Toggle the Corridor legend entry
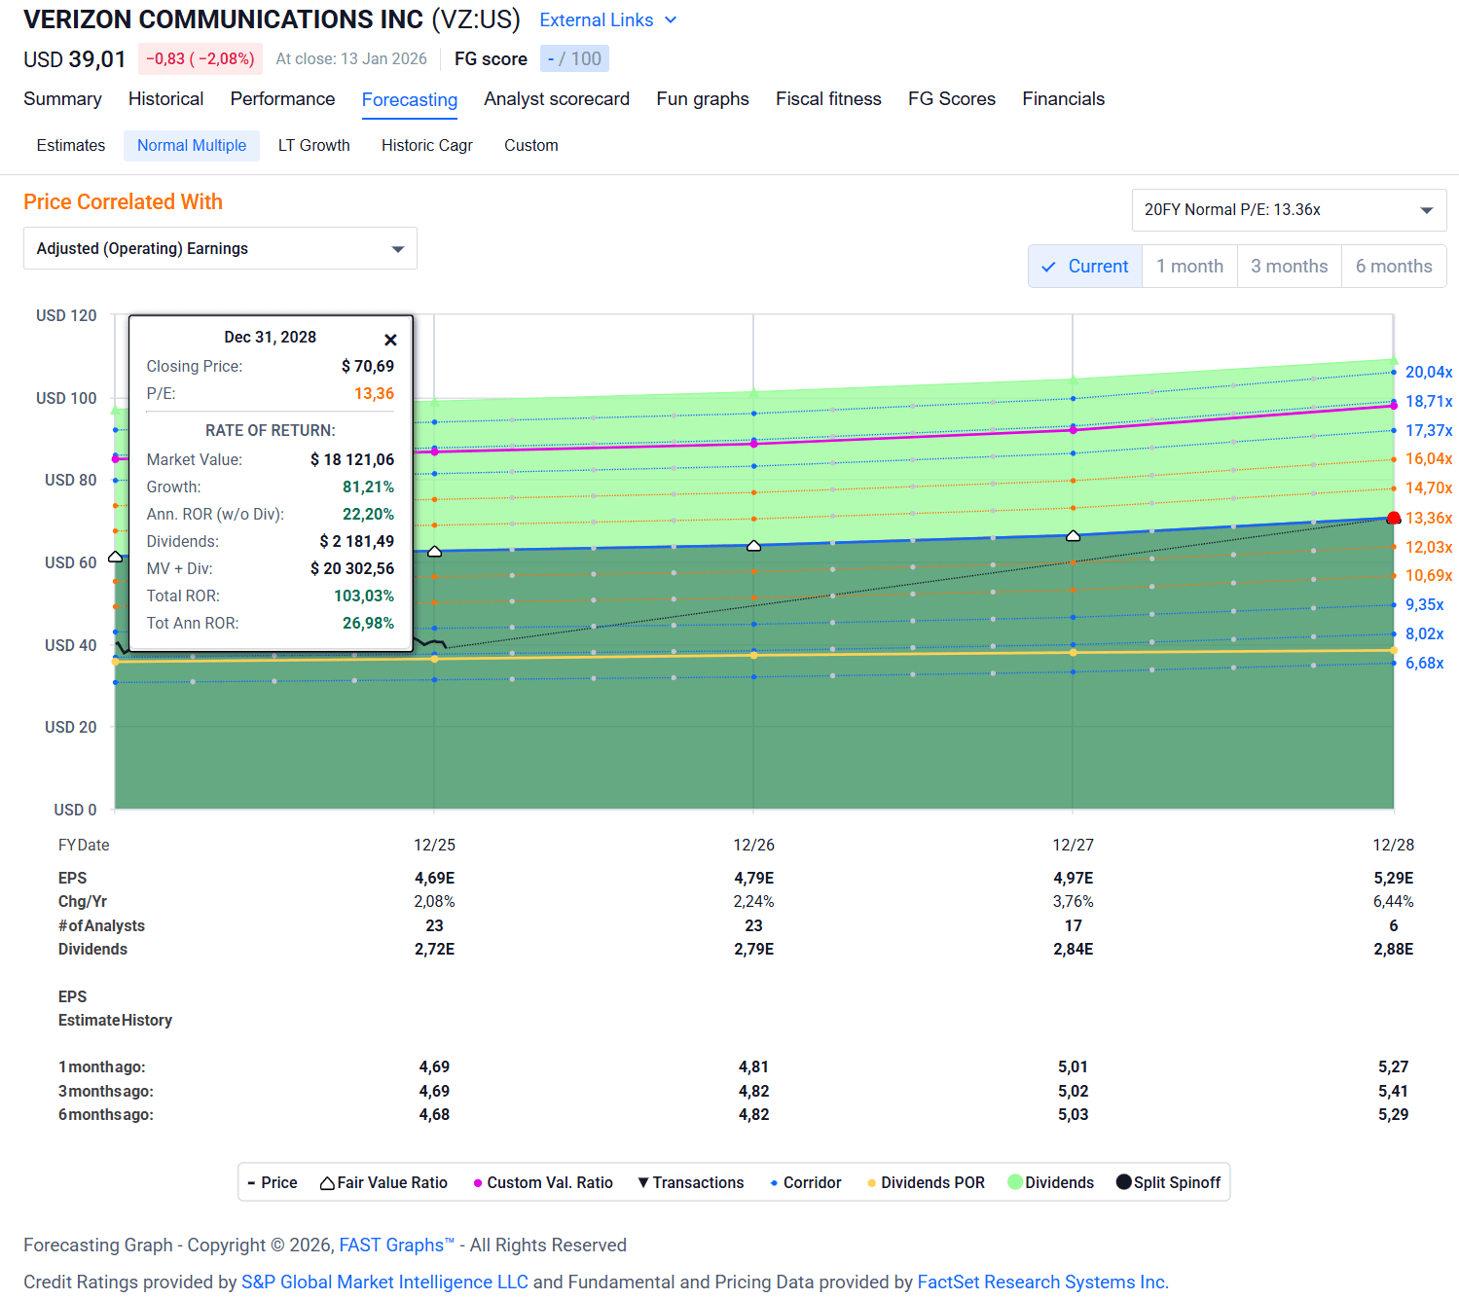1459x1300 pixels. tap(806, 1182)
